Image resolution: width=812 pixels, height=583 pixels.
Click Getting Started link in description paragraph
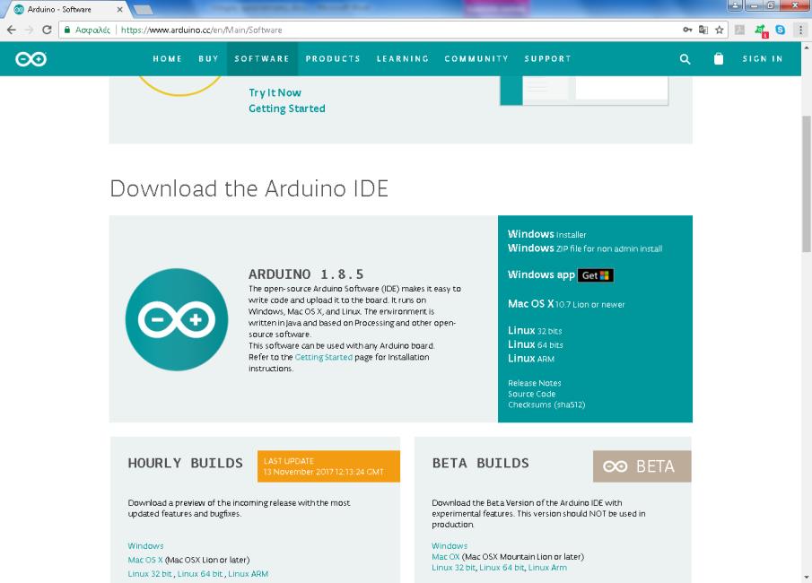324,357
